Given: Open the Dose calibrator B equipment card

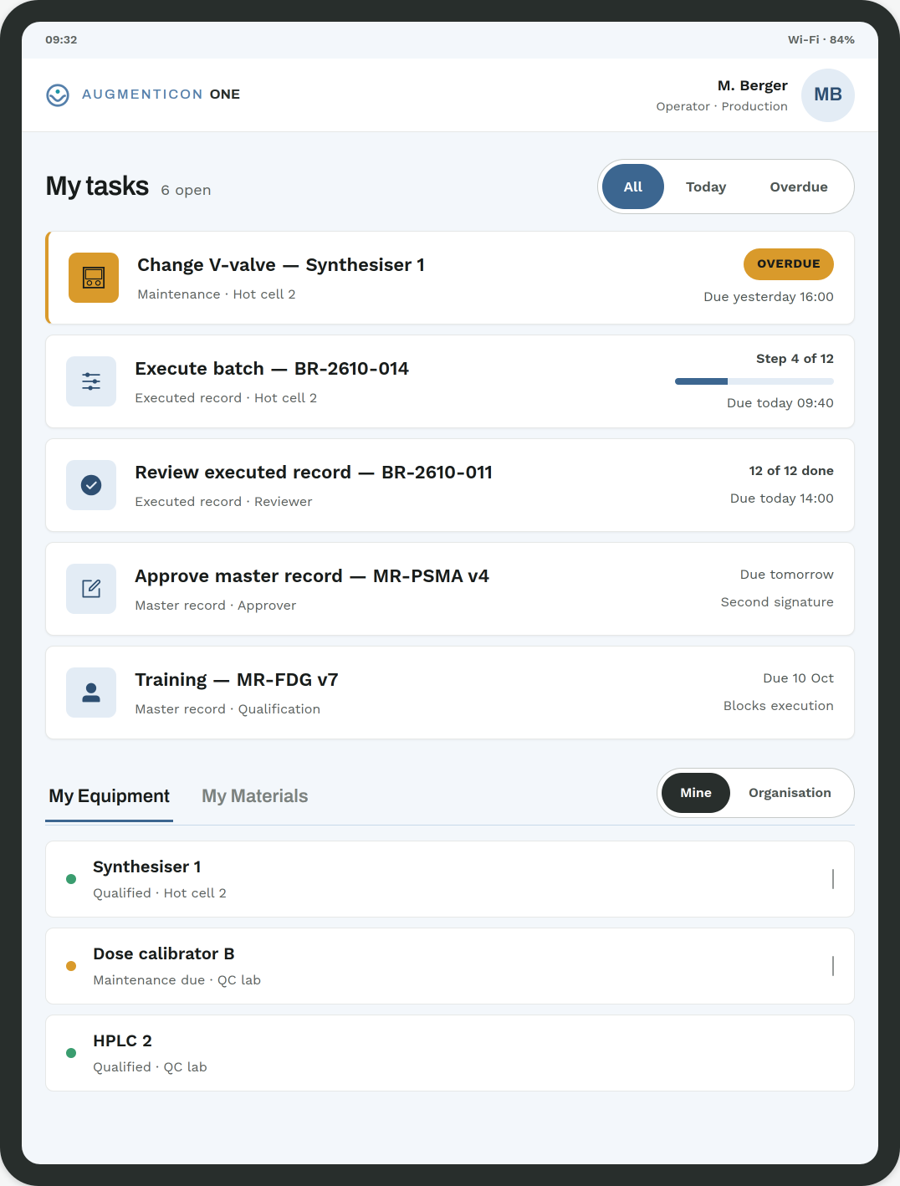Looking at the screenshot, I should pos(450,966).
